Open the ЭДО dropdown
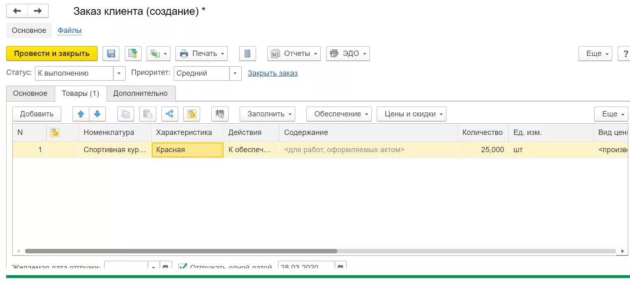The width and height of the screenshot is (630, 283). (x=348, y=53)
